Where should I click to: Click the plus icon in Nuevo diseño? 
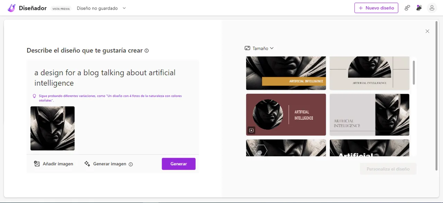click(361, 8)
